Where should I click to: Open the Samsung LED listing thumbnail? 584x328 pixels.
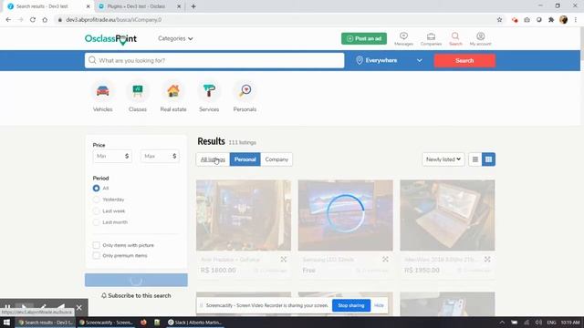tap(345, 215)
